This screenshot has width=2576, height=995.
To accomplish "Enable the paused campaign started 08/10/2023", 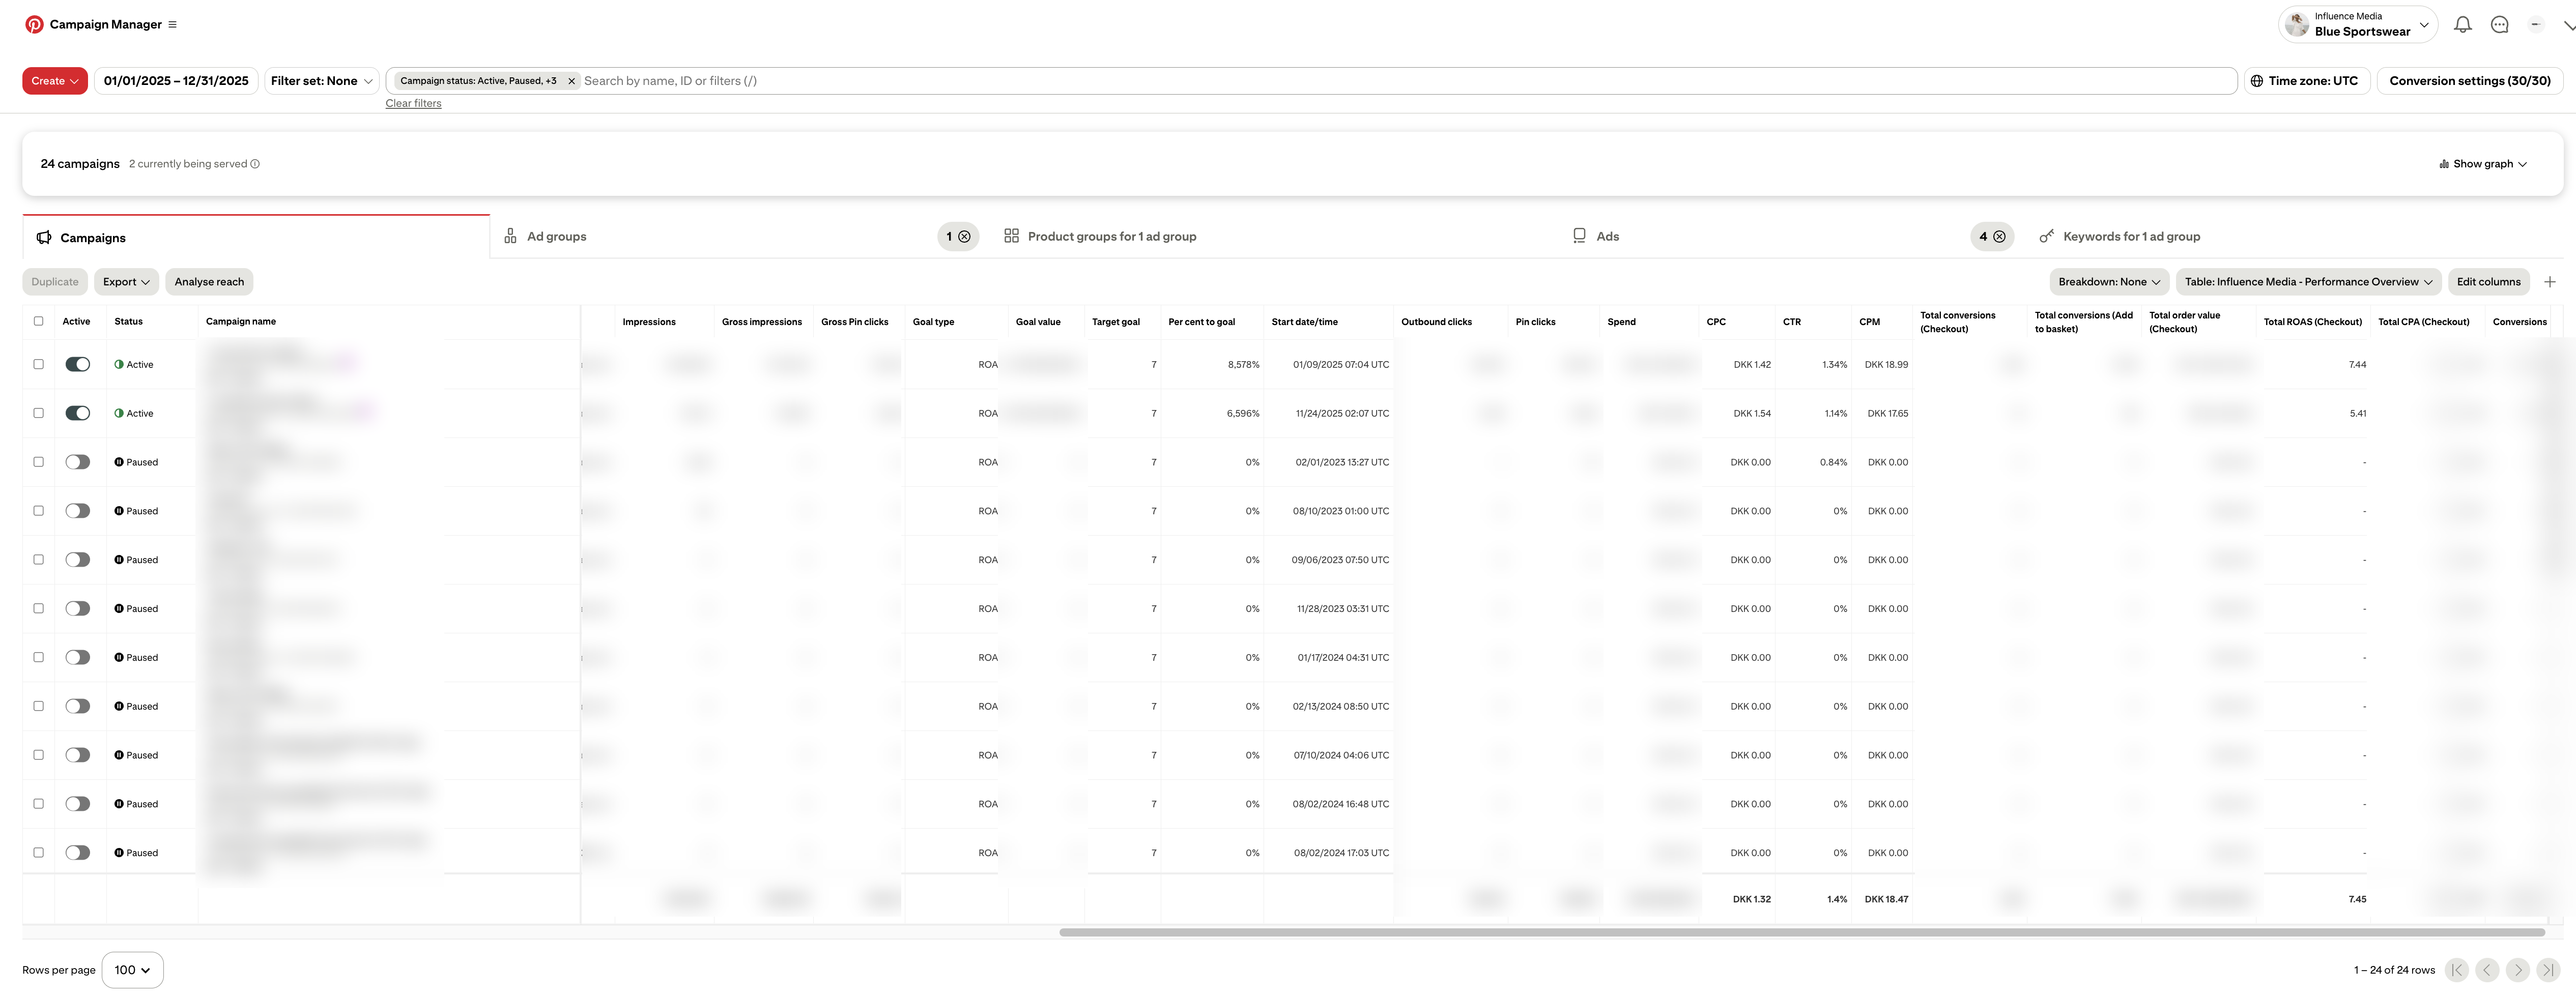I will point(78,511).
